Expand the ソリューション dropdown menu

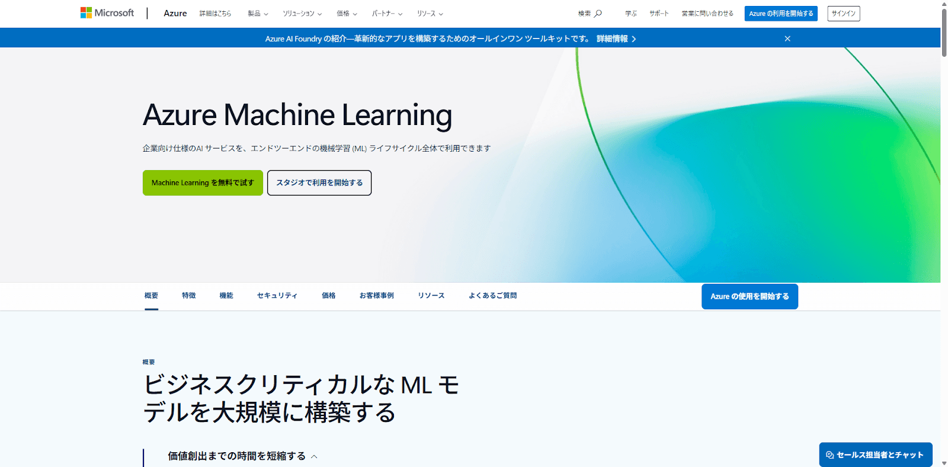coord(302,14)
